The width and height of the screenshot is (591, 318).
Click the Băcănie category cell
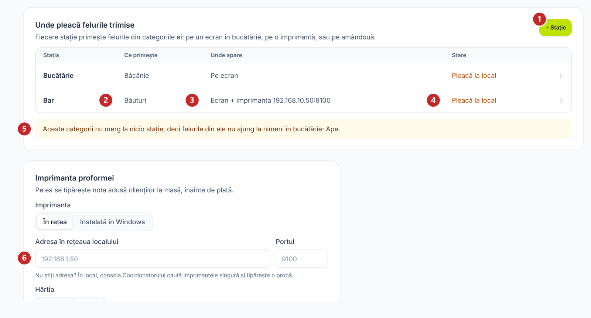click(x=137, y=76)
